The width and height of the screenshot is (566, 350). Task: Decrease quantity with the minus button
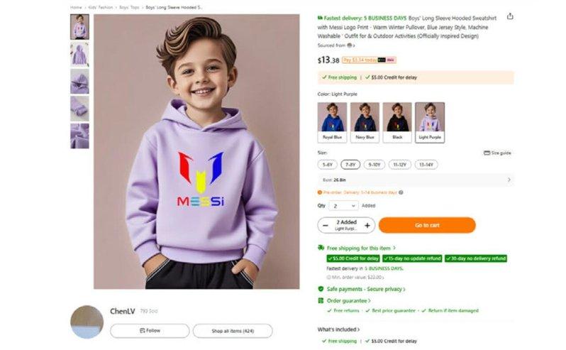pyautogui.click(x=326, y=225)
